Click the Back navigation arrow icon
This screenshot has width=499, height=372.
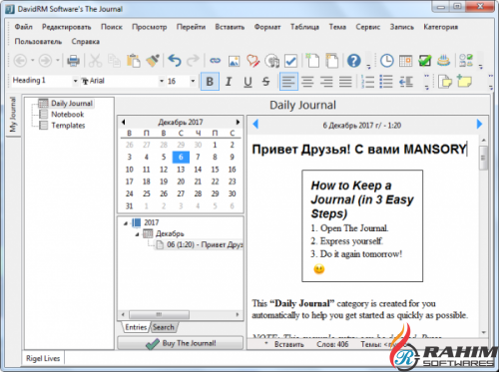[x=20, y=61]
